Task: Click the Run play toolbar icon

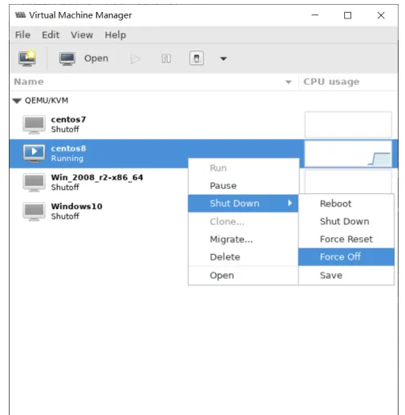Action: [136, 58]
